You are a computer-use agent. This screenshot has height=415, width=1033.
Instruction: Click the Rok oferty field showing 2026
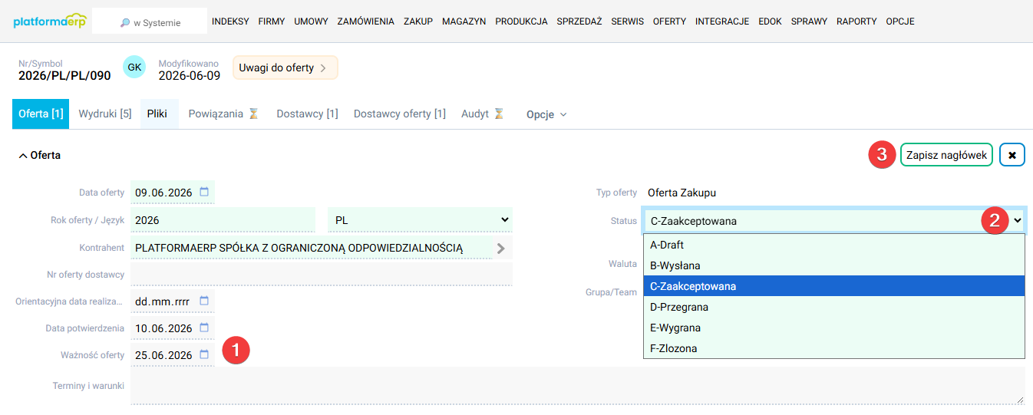tap(223, 220)
